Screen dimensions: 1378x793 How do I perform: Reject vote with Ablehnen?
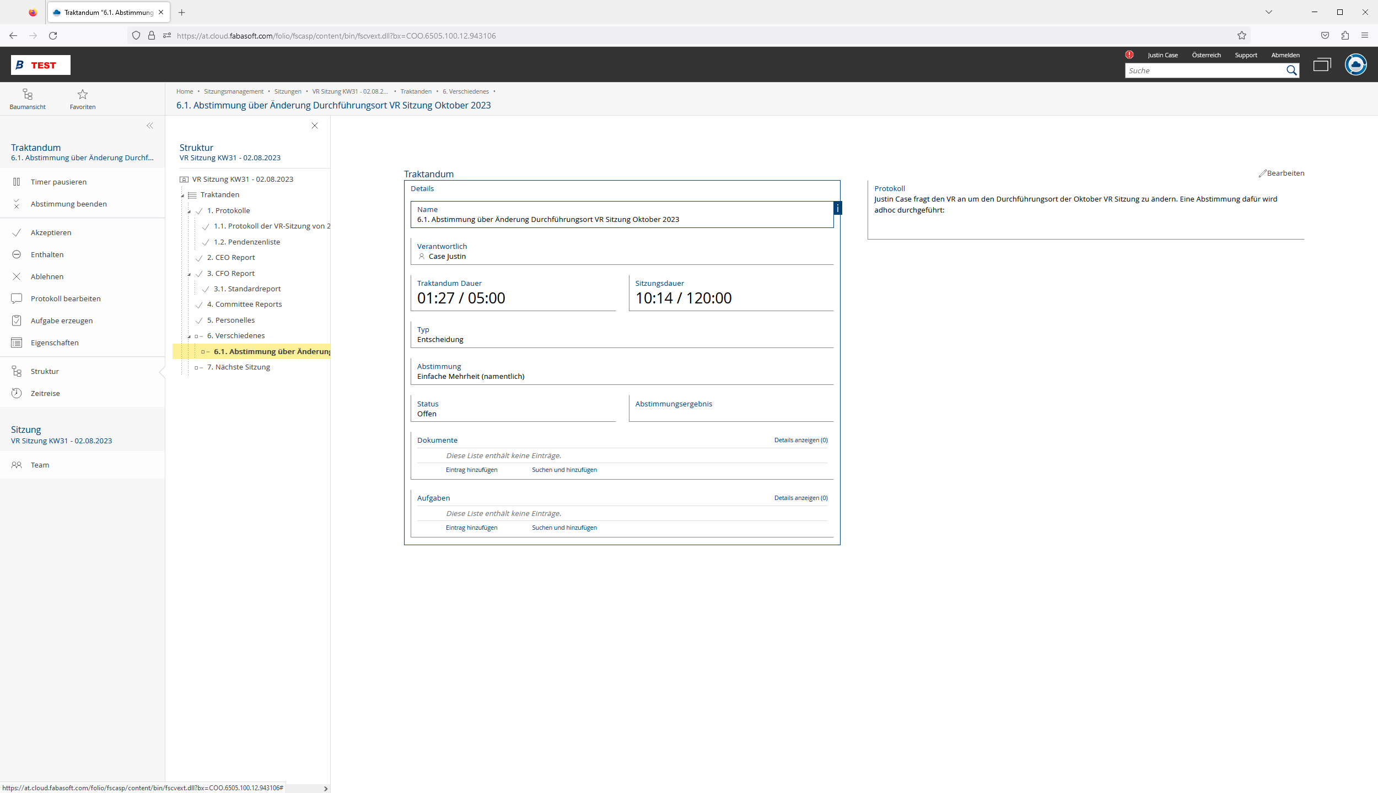click(47, 276)
